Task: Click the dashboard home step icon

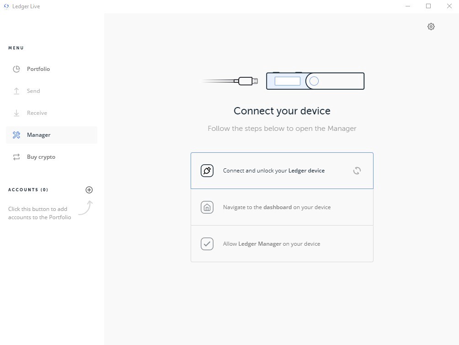Action: pyautogui.click(x=207, y=207)
